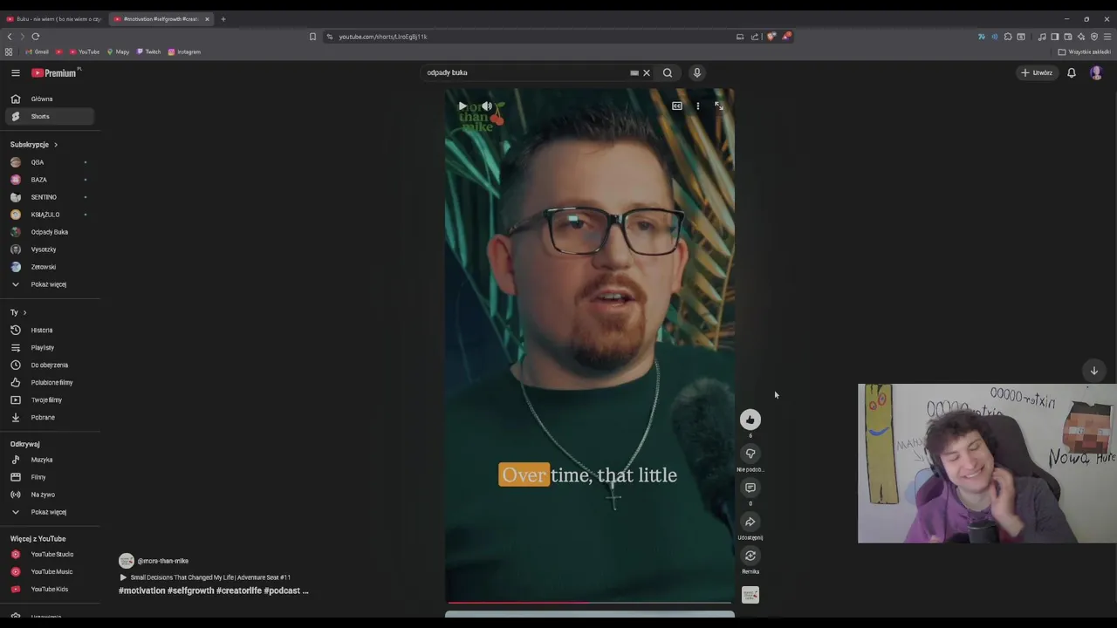This screenshot has width=1117, height=628.
Task: Open the Główna home page
Action: coord(51,99)
